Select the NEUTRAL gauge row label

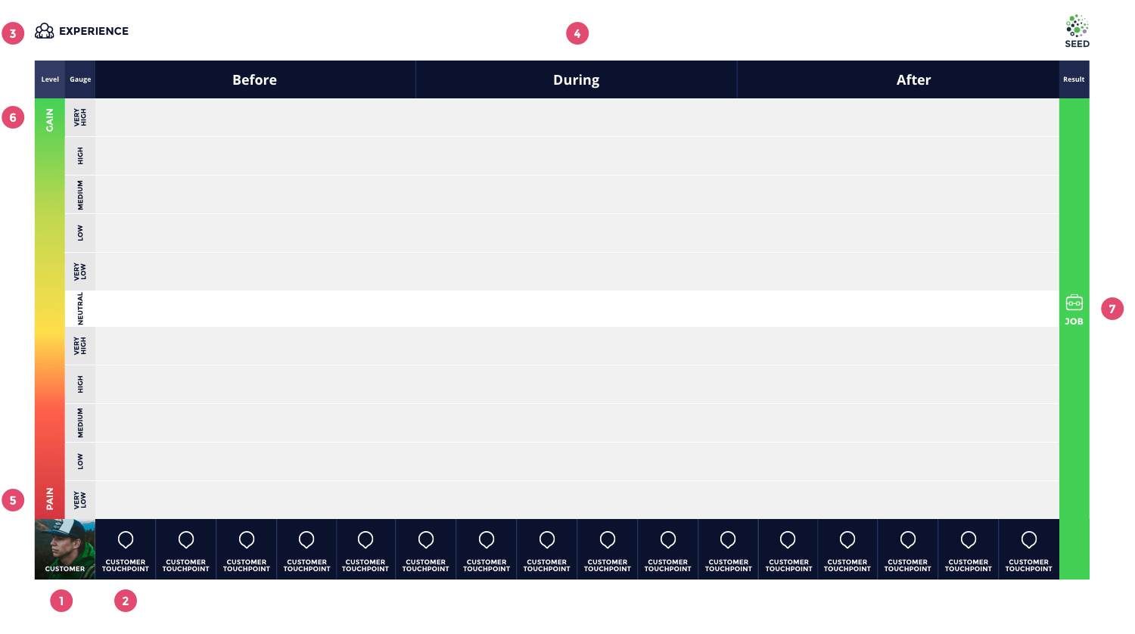click(80, 309)
